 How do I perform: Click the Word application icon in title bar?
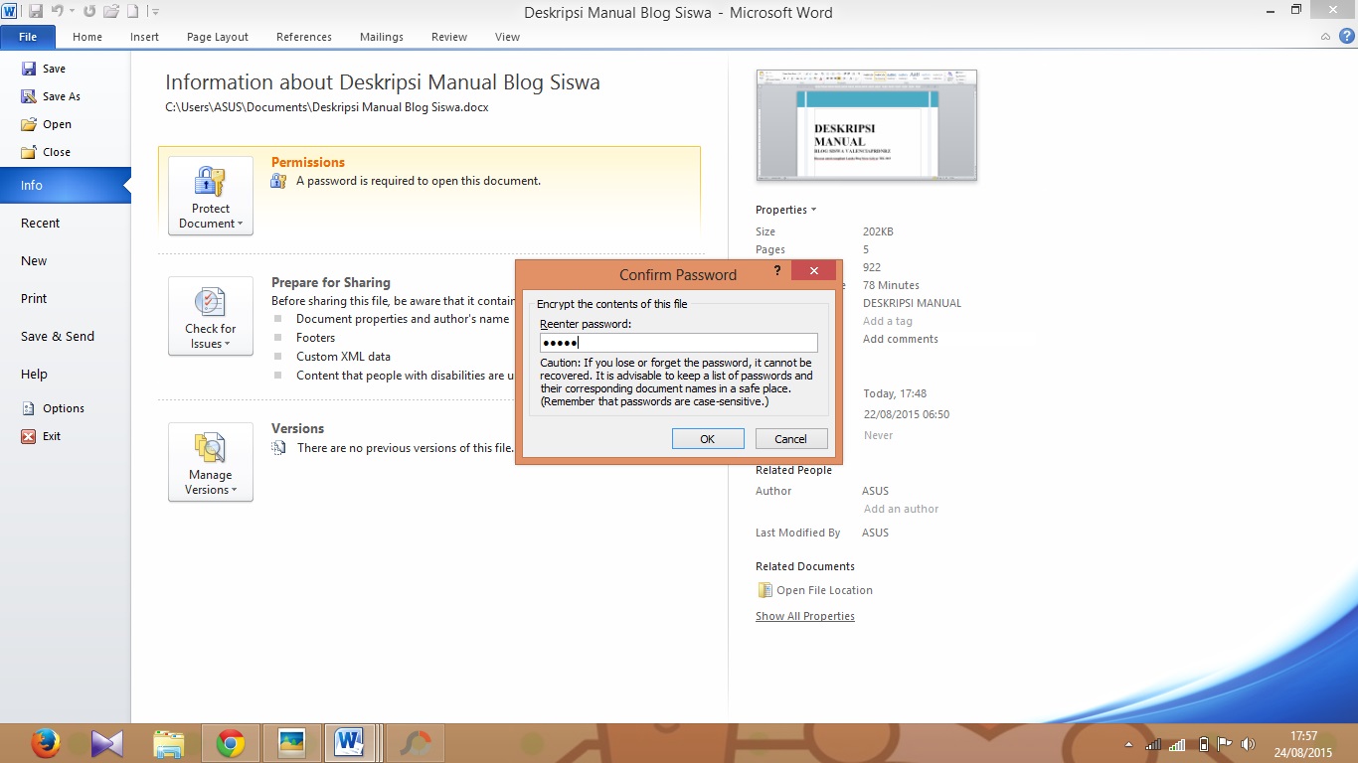[x=9, y=12]
